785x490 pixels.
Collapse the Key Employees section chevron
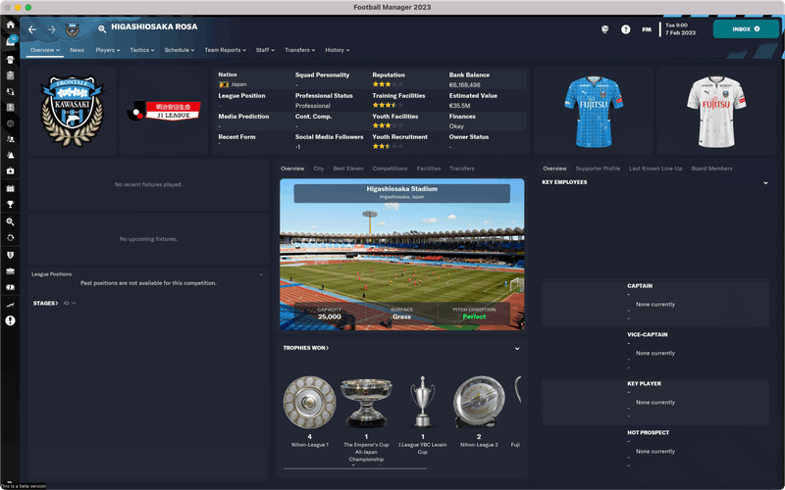(765, 183)
